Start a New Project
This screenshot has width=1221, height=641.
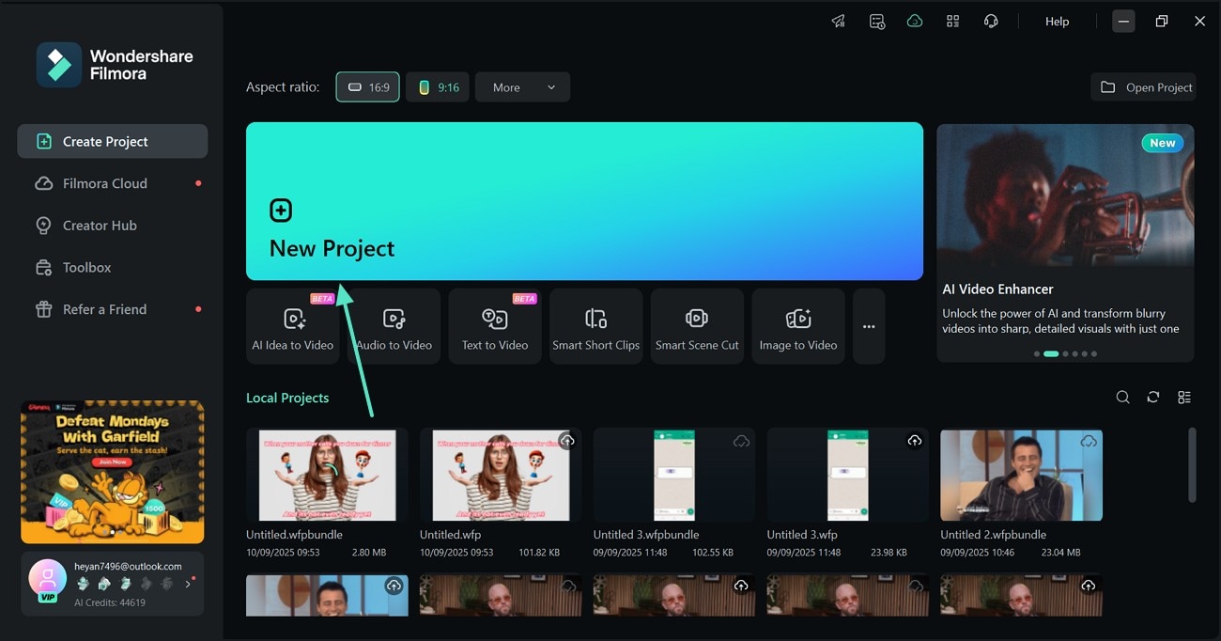[584, 201]
